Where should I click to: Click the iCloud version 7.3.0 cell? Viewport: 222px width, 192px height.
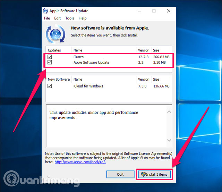pyautogui.click(x=142, y=86)
